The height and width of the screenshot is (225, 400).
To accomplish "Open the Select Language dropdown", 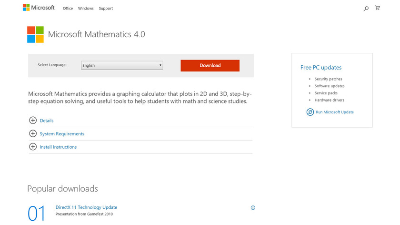I will (122, 65).
